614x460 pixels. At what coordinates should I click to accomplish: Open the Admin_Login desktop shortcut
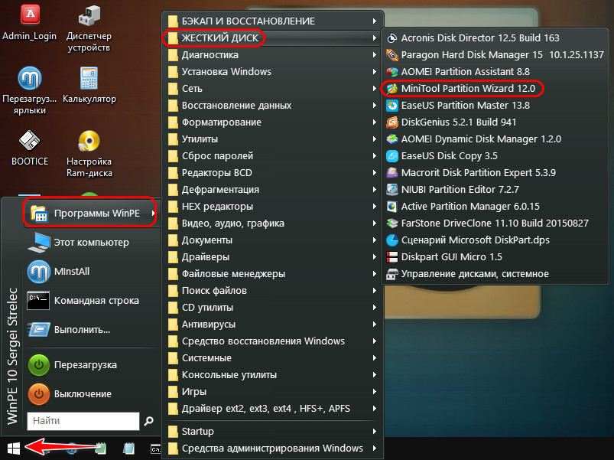click(30, 23)
